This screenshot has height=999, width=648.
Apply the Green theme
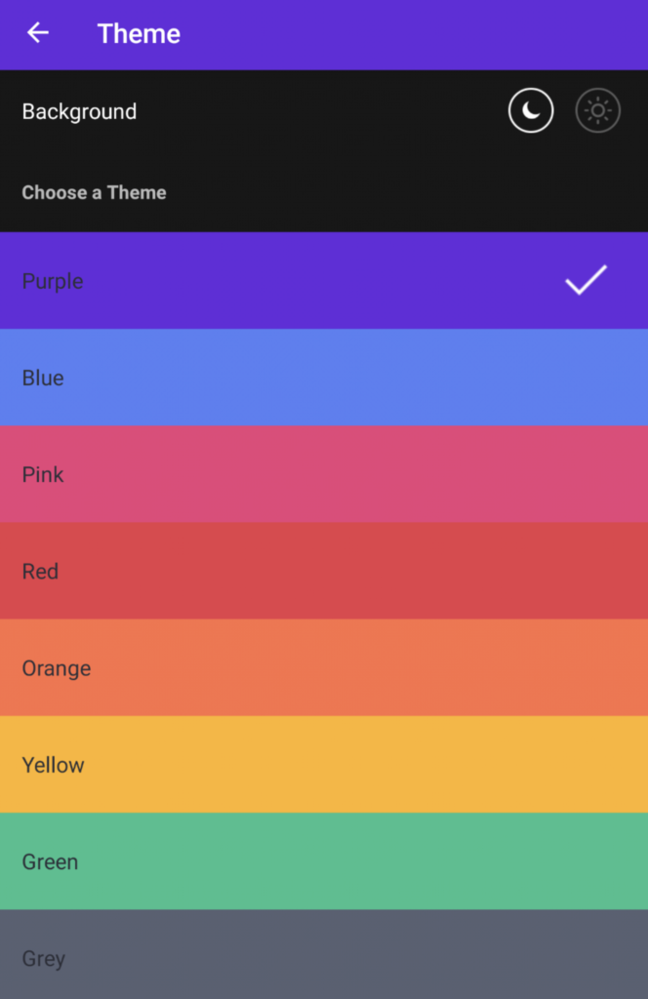coord(324,861)
